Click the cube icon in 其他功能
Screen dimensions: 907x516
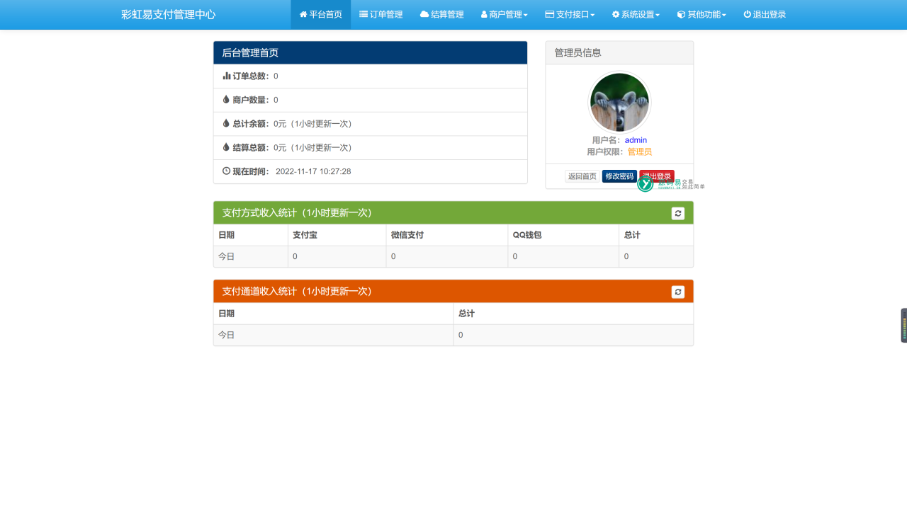[681, 14]
